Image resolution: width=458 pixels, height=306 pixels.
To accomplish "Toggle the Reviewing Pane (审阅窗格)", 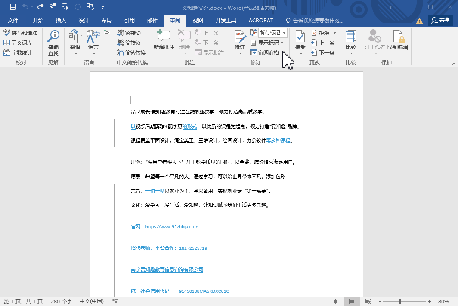I will (265, 52).
